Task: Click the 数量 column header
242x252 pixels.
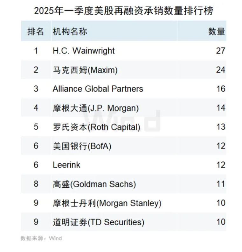Action: point(217,32)
